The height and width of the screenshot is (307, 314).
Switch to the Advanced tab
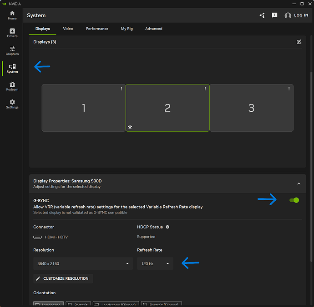click(154, 29)
